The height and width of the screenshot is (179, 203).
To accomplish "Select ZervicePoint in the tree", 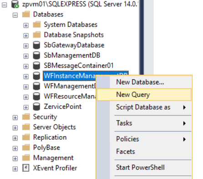I will tap(63, 107).
